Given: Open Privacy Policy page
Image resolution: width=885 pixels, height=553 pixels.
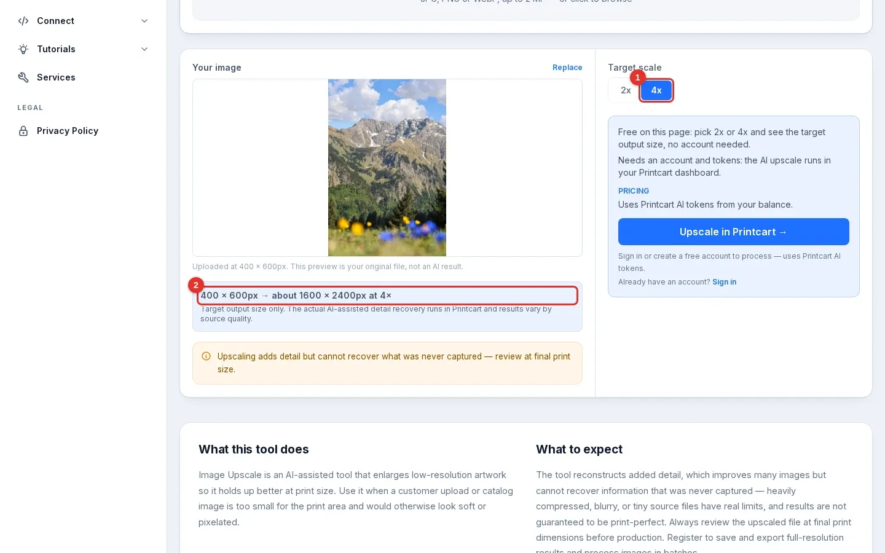Looking at the screenshot, I should tap(83, 131).
